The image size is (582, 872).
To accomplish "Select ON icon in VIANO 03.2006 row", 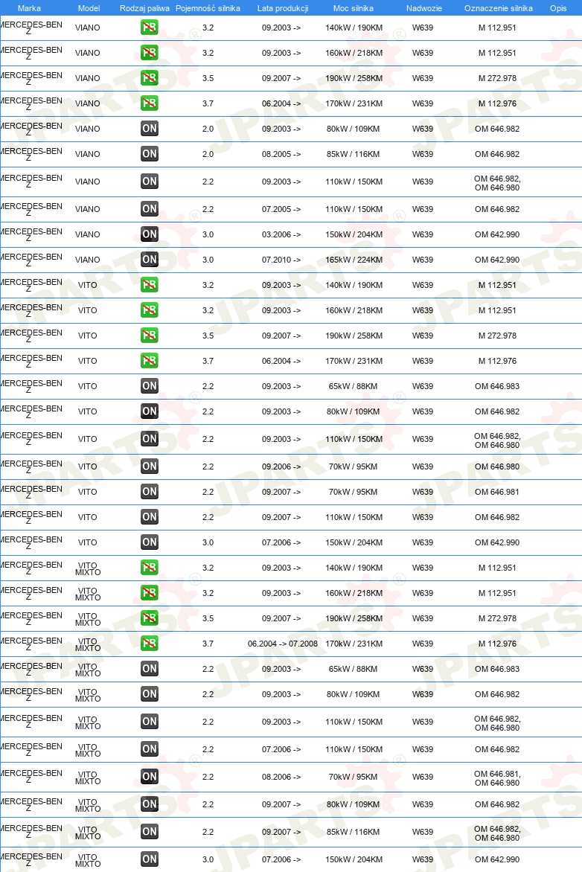I will pos(149,234).
